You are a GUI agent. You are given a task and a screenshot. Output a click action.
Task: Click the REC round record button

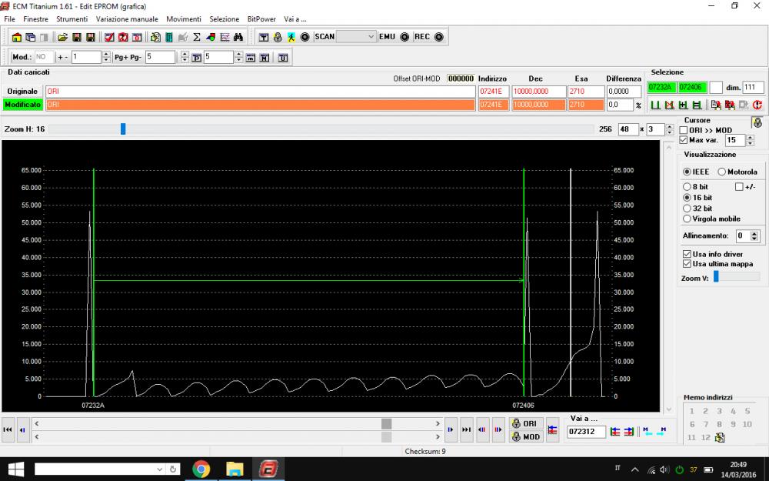click(x=439, y=37)
